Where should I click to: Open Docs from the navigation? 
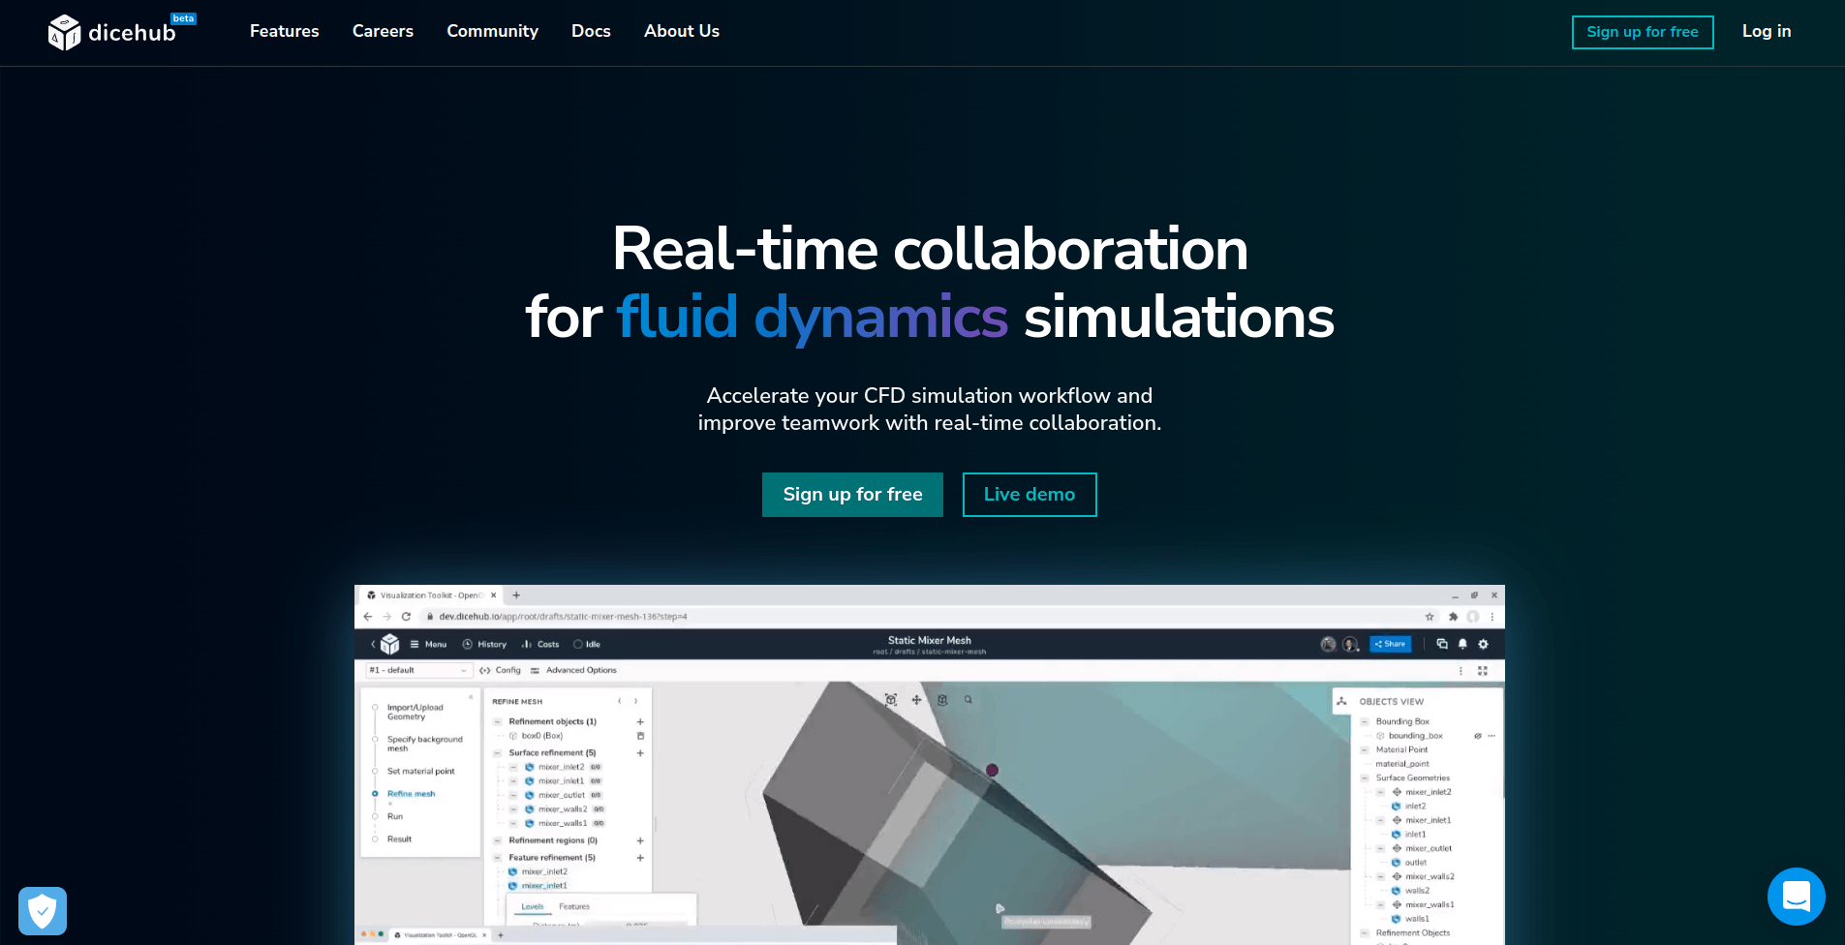pos(591,31)
